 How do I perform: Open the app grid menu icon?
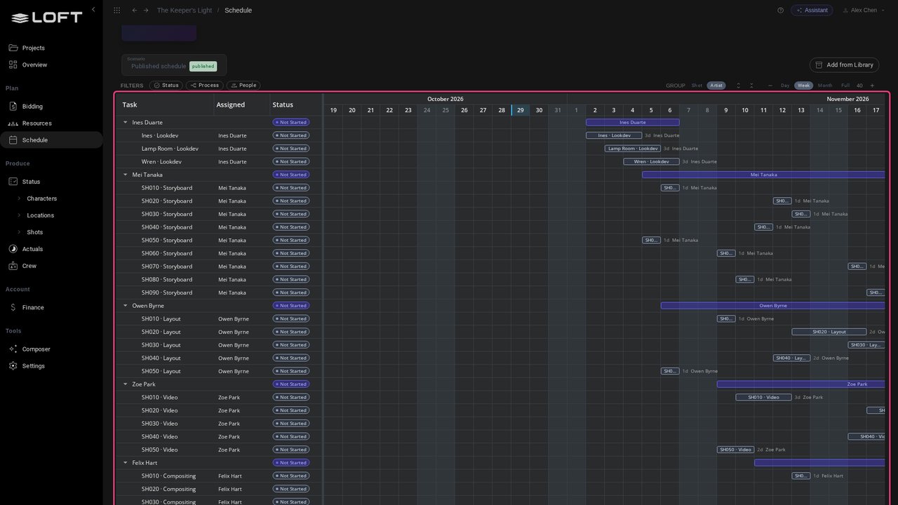pos(117,11)
